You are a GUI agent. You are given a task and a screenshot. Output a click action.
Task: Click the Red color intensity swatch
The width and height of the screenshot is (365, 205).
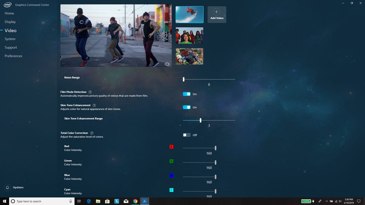tap(171, 147)
